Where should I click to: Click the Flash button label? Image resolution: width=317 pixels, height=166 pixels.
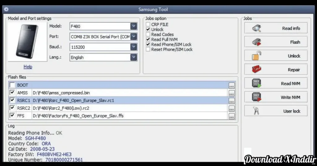click(295, 42)
